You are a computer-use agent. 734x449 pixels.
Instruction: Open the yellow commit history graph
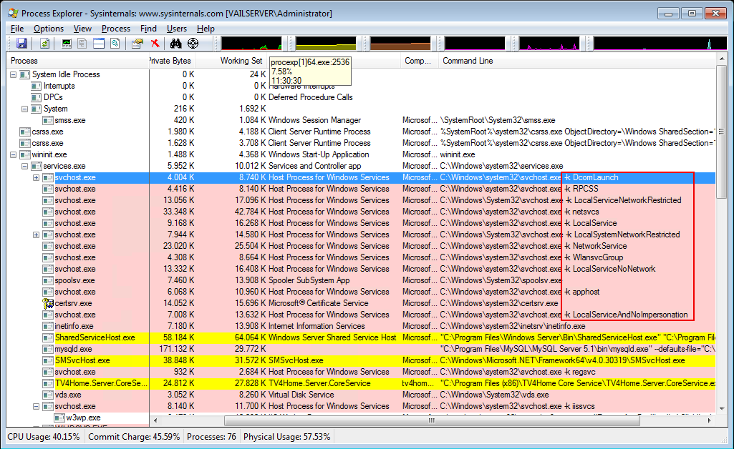point(326,44)
